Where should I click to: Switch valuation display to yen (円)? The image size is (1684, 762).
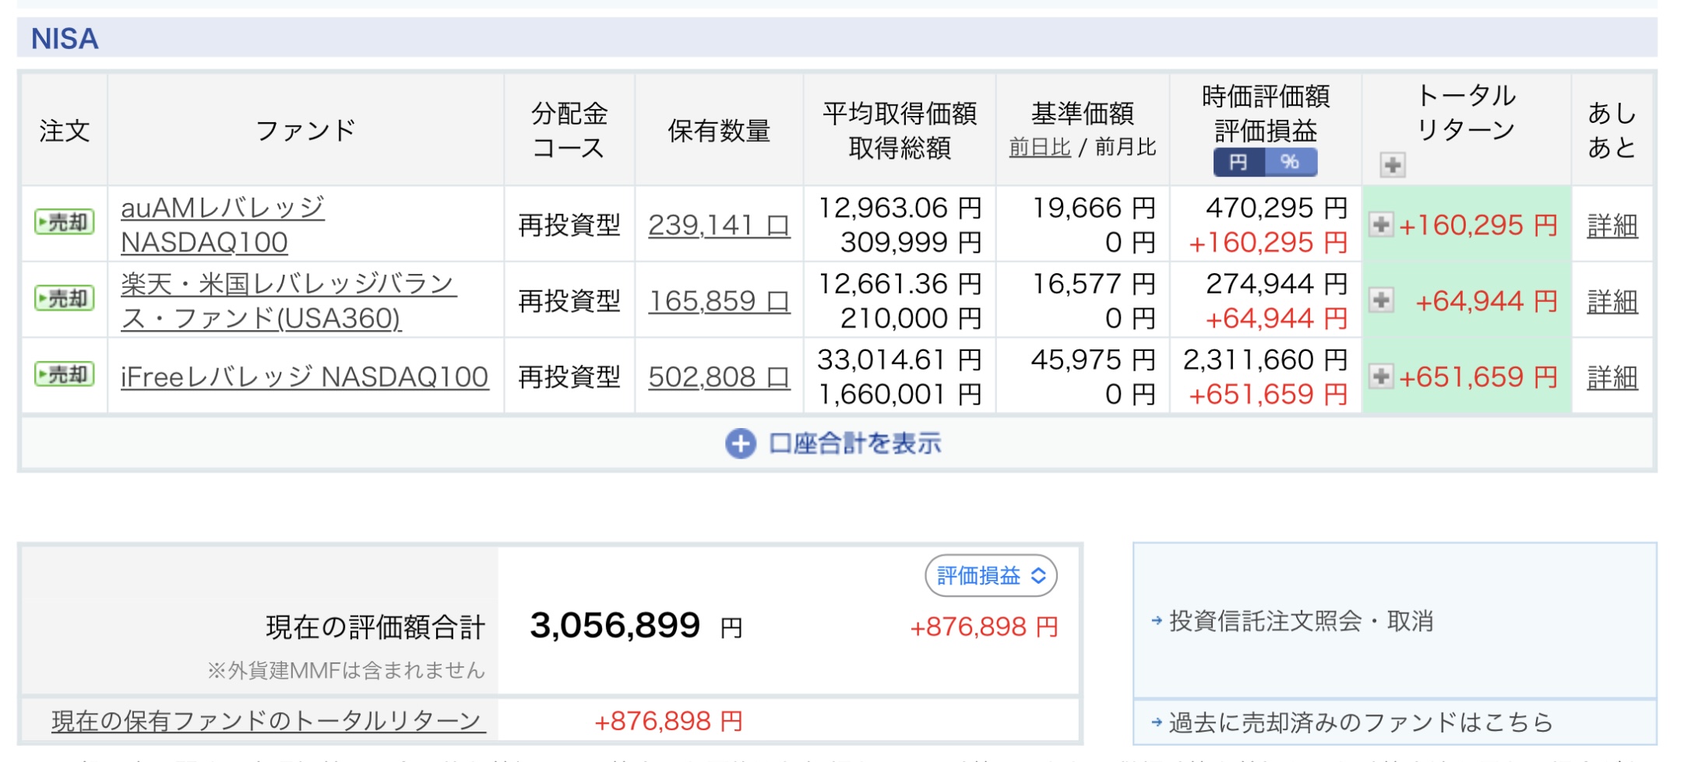(1238, 162)
